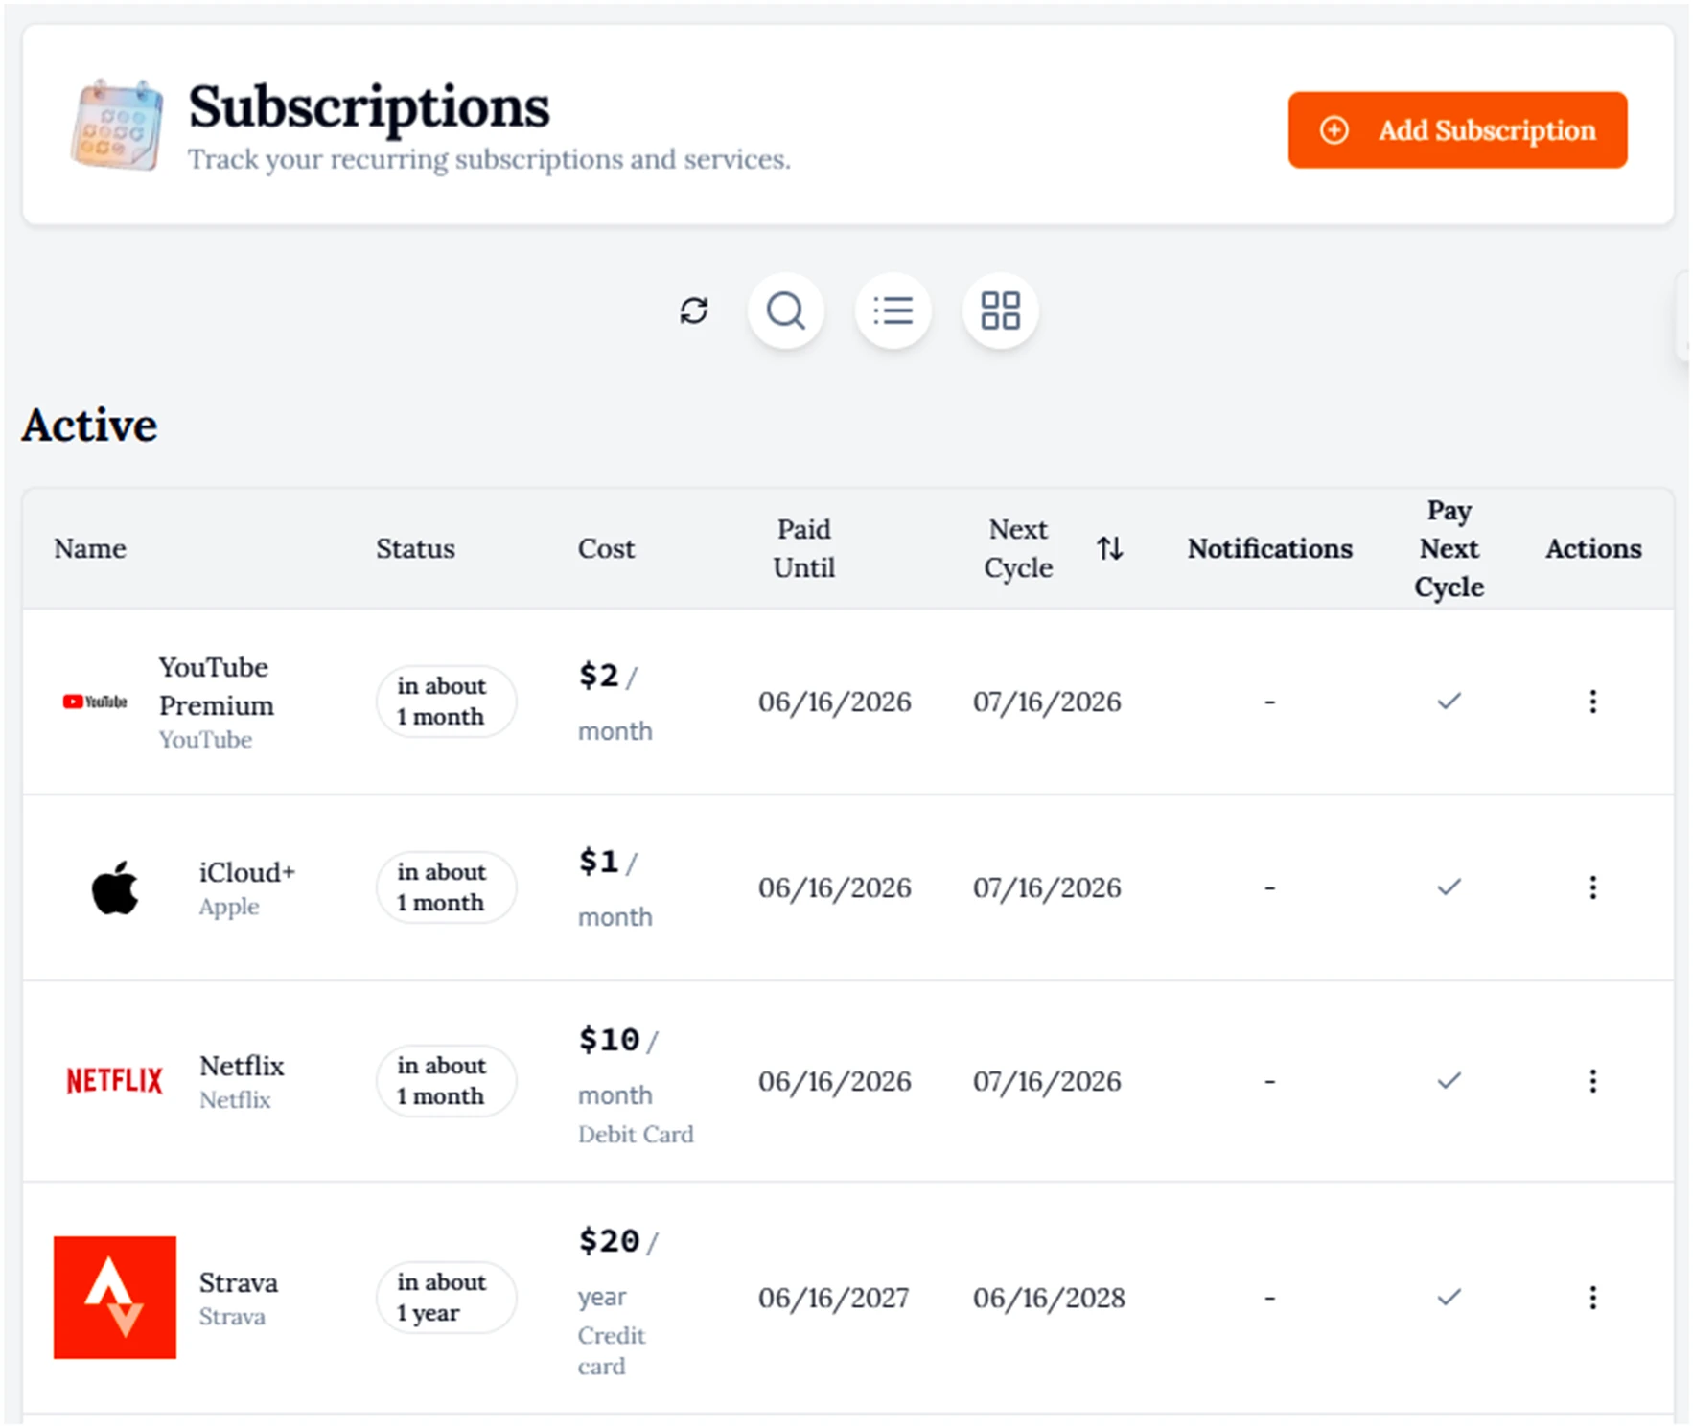Screen dimensions: 1693x1428
Task: Open actions menu for Strava
Action: [x=1593, y=1298]
